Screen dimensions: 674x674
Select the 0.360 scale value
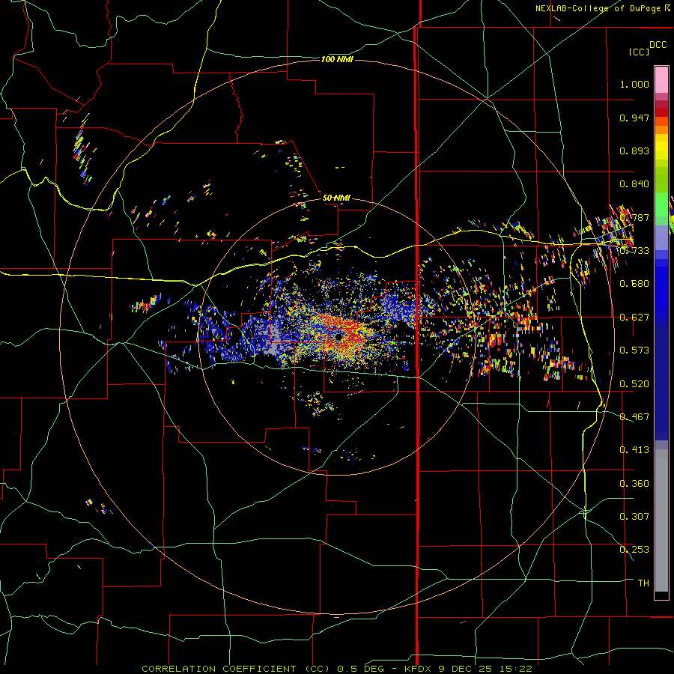pos(634,484)
